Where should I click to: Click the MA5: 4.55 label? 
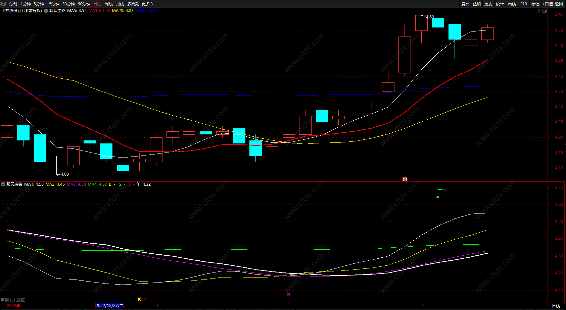click(77, 11)
